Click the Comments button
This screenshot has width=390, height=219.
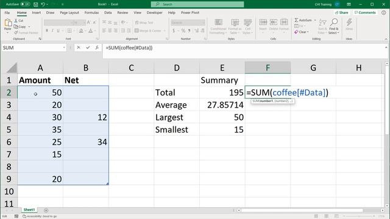[x=365, y=12]
